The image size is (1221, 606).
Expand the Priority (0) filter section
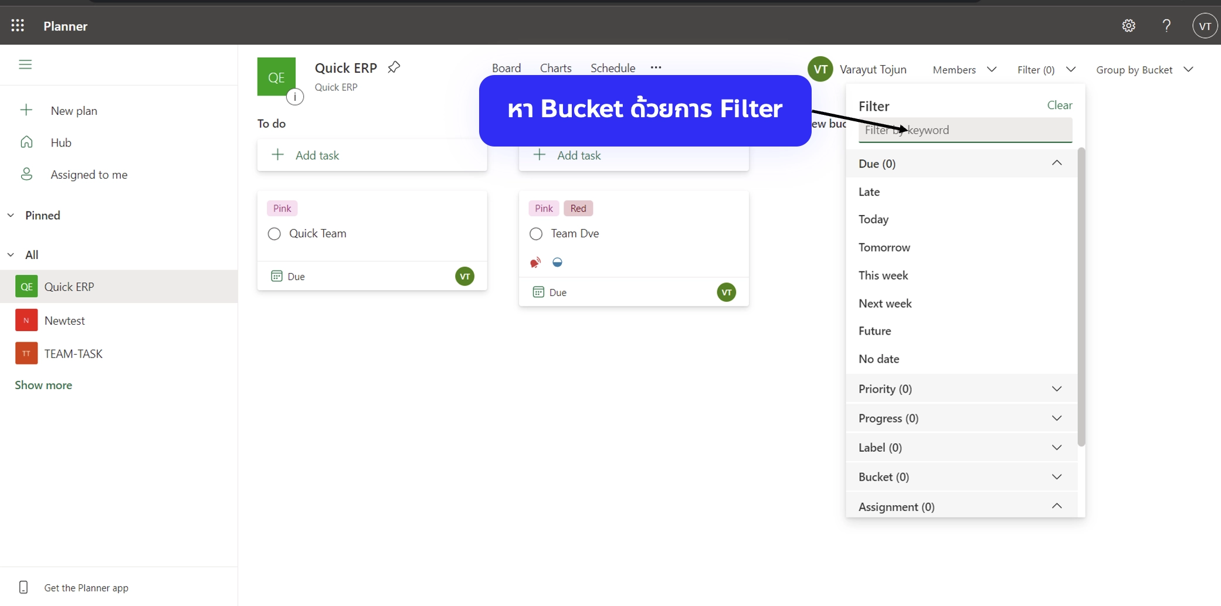tap(962, 389)
